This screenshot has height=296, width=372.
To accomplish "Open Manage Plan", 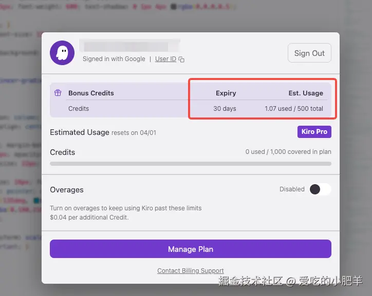I will pyautogui.click(x=191, y=249).
